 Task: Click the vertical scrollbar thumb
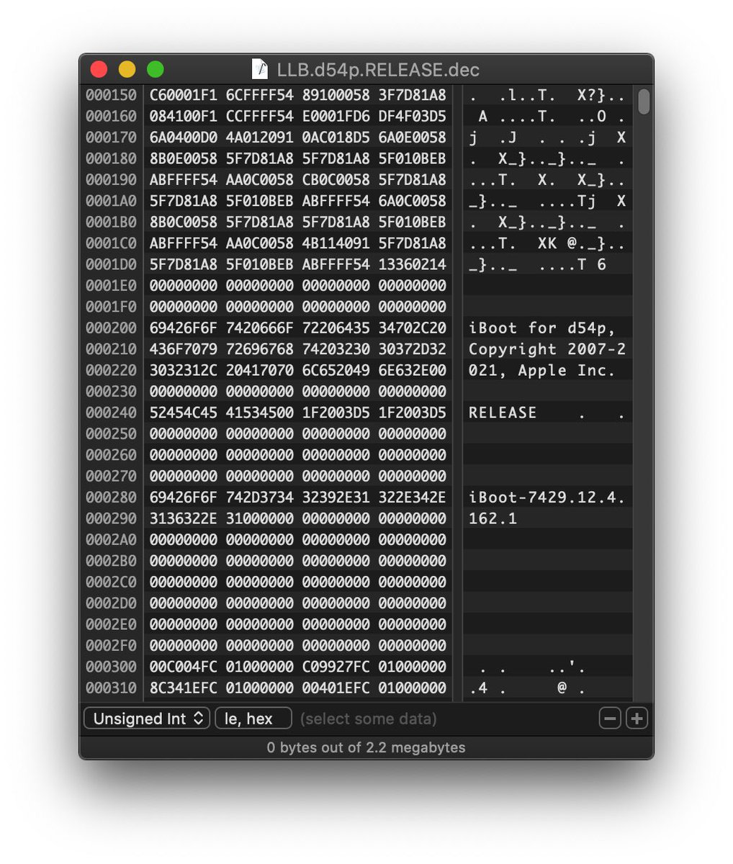click(x=643, y=102)
